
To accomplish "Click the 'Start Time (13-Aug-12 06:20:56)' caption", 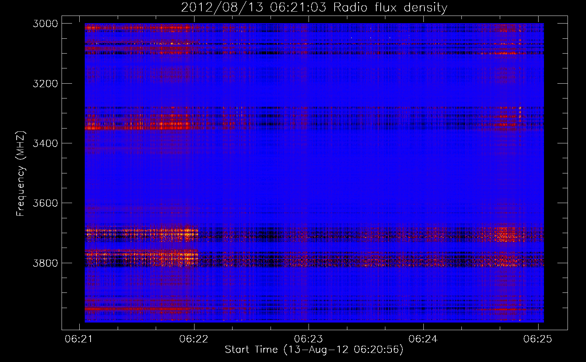I will [x=314, y=350].
